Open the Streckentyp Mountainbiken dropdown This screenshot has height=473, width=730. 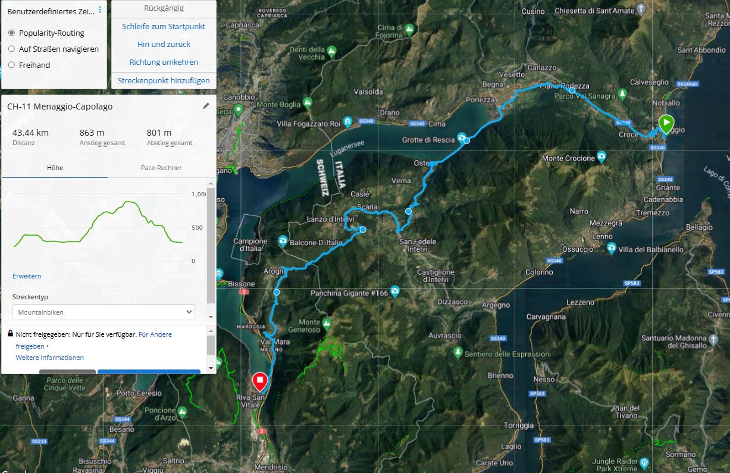point(104,312)
